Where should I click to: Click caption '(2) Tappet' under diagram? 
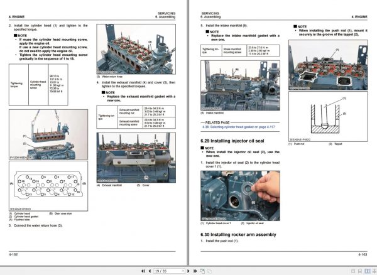coord(335,144)
